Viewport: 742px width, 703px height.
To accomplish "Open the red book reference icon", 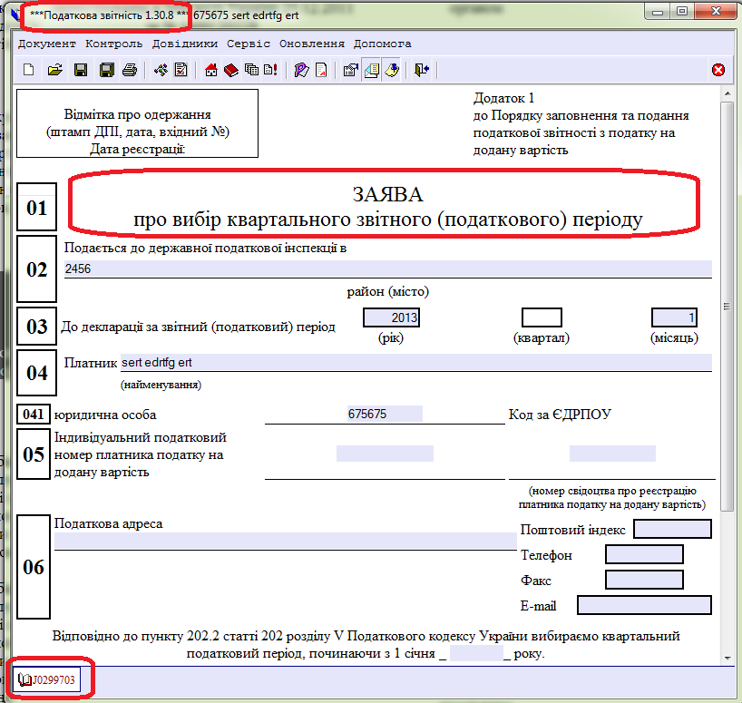I will pos(231,70).
